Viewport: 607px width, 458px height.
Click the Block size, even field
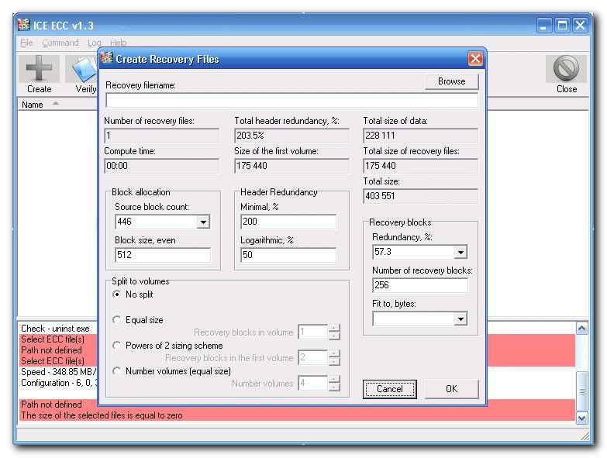point(163,255)
